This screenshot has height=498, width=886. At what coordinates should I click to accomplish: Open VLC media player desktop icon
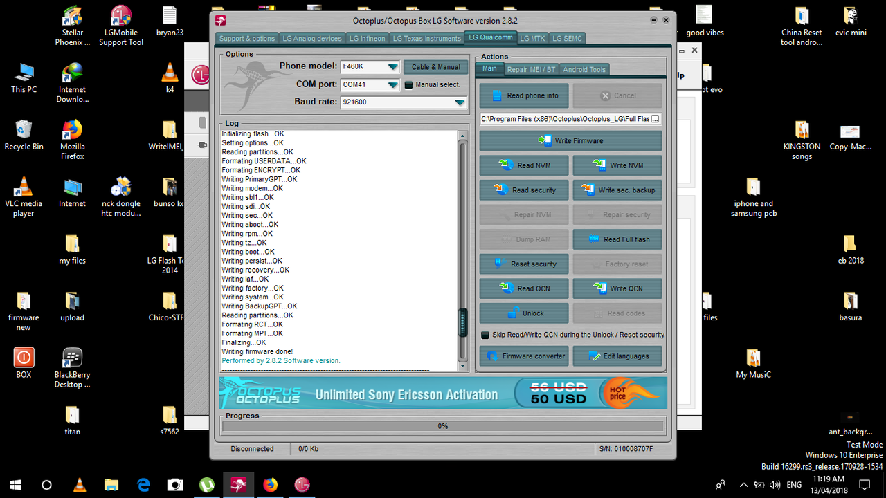(x=24, y=197)
